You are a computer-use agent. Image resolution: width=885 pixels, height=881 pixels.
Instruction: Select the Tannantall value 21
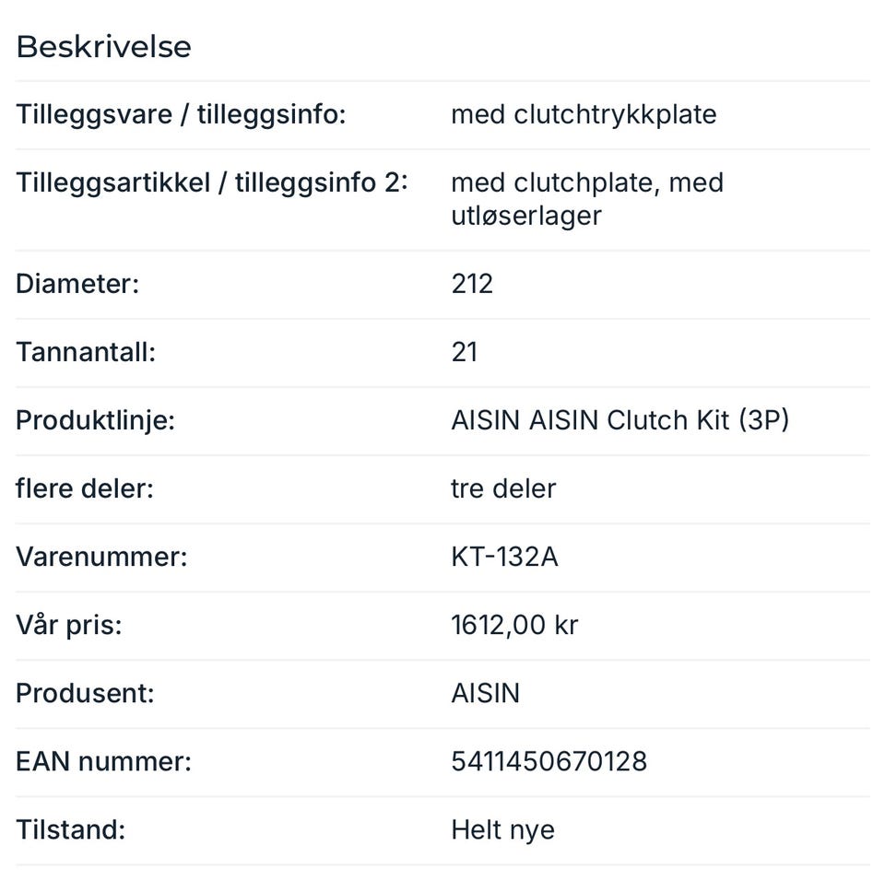click(464, 352)
